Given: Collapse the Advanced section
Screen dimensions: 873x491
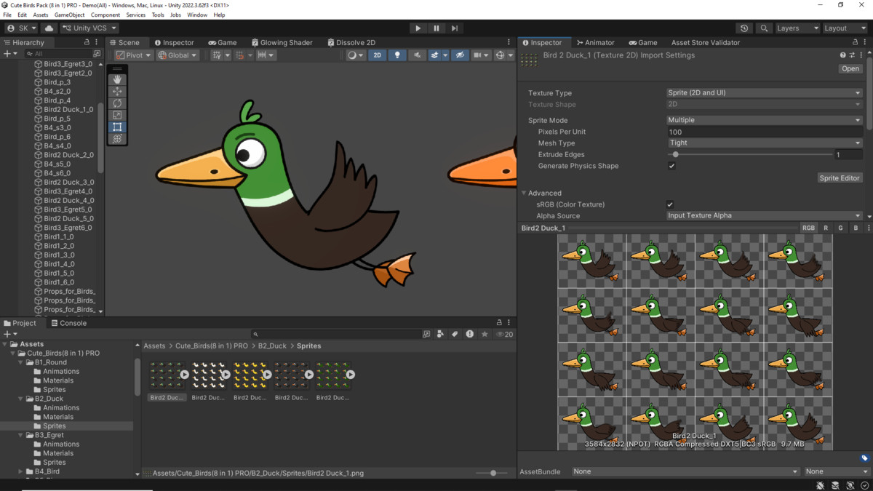Looking at the screenshot, I should point(524,193).
